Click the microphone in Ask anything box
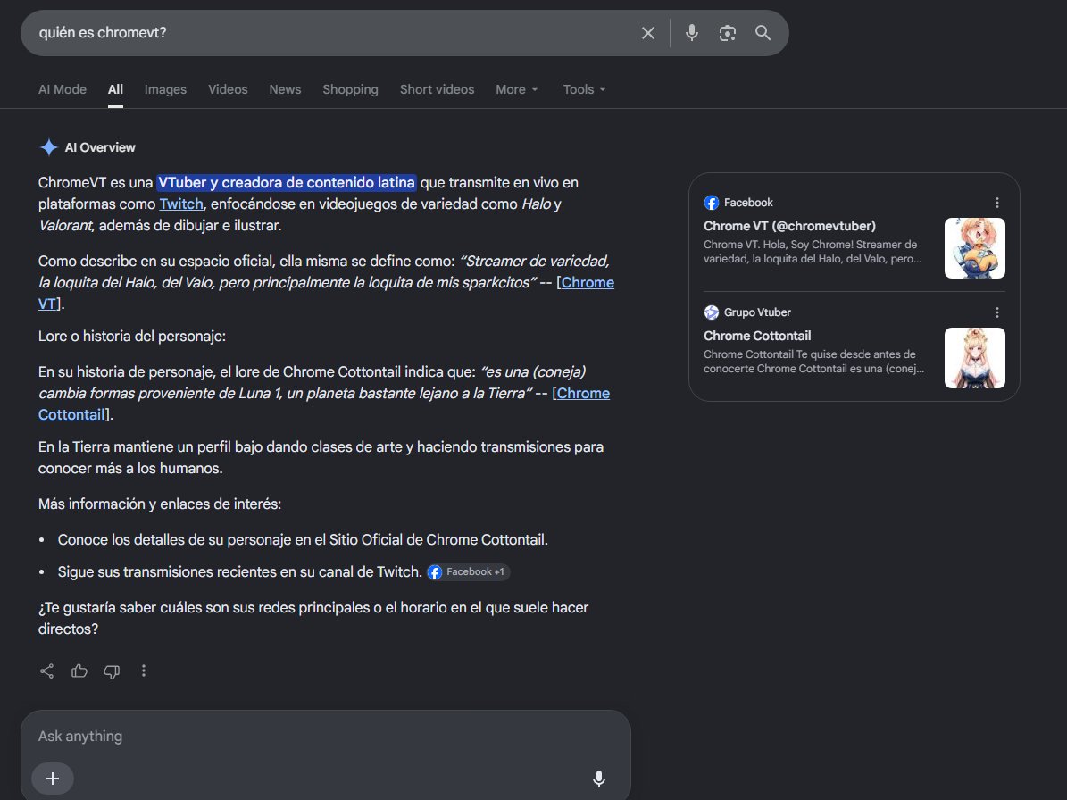This screenshot has height=800, width=1067. [x=599, y=779]
